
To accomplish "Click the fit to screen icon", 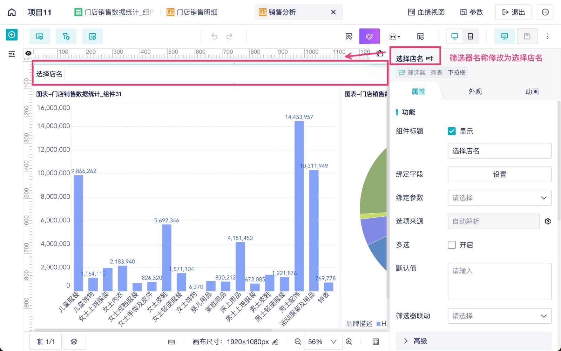I will pos(376,342).
